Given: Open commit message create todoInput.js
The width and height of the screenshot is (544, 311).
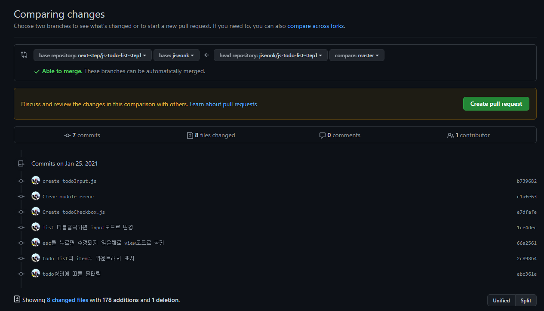Looking at the screenshot, I should (69, 181).
